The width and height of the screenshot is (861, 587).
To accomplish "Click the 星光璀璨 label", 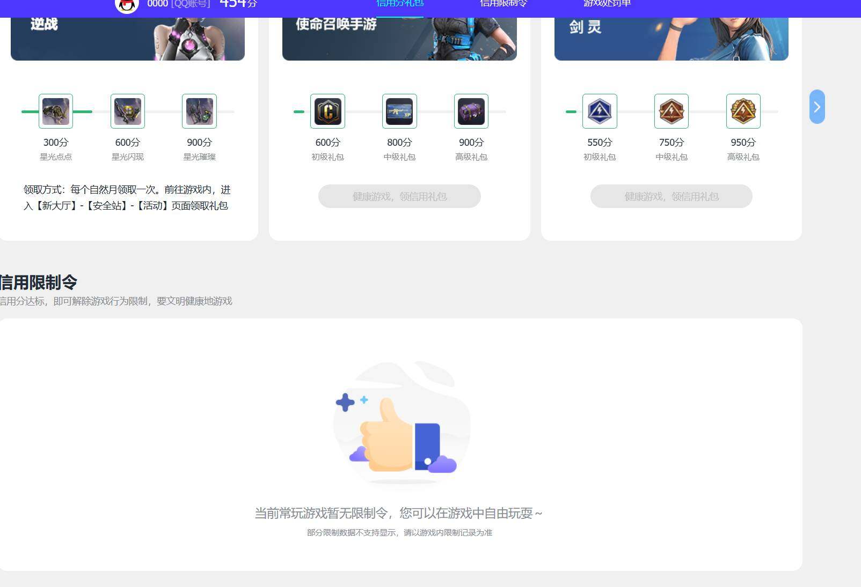I will pyautogui.click(x=199, y=157).
